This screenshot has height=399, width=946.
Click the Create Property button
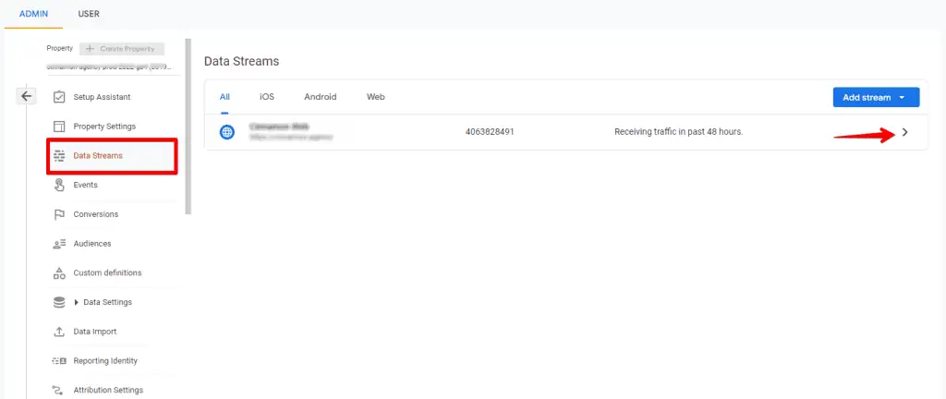122,49
